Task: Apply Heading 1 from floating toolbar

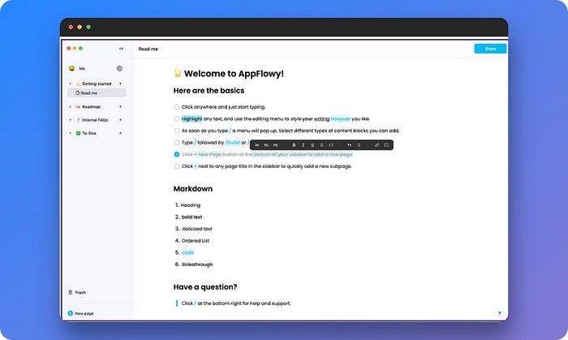Action: [257, 144]
